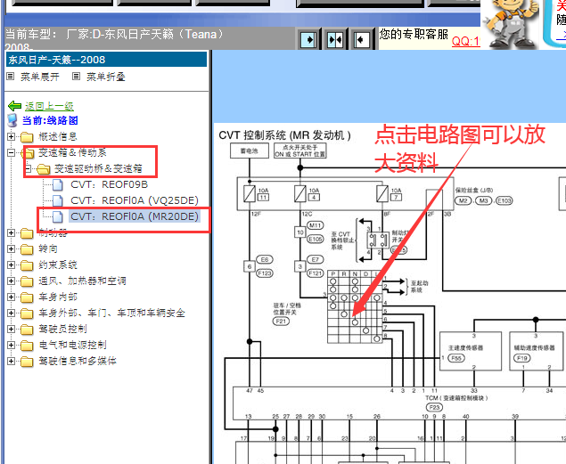
Task: Click the folder icon of 转向
Action: (27, 249)
